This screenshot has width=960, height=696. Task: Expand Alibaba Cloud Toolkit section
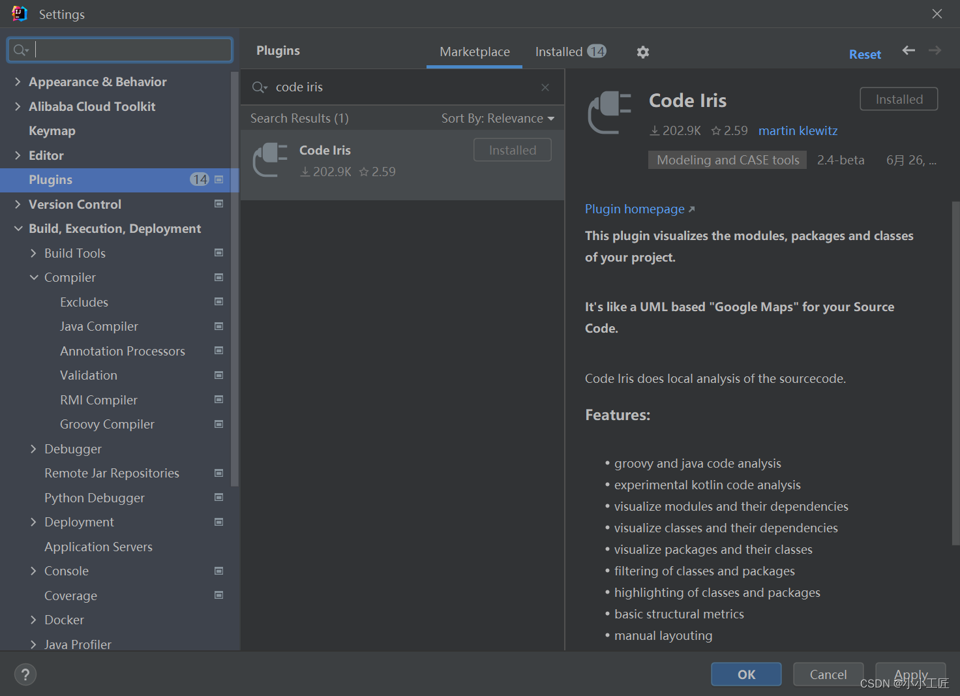(18, 106)
